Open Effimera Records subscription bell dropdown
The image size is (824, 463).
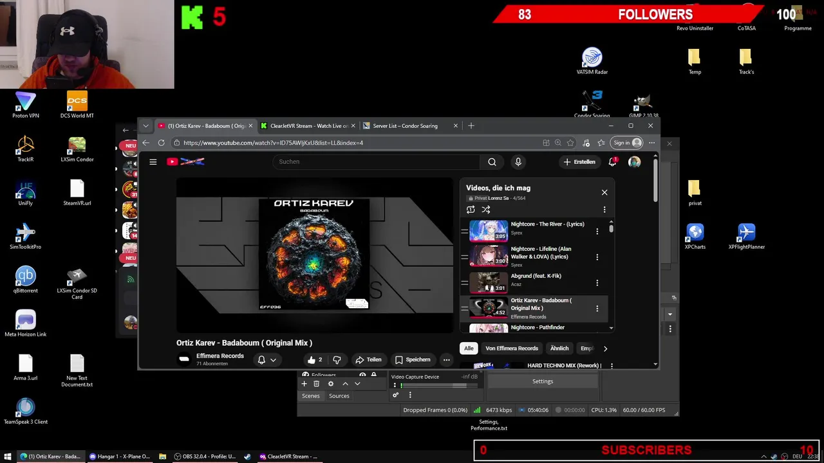pos(267,359)
